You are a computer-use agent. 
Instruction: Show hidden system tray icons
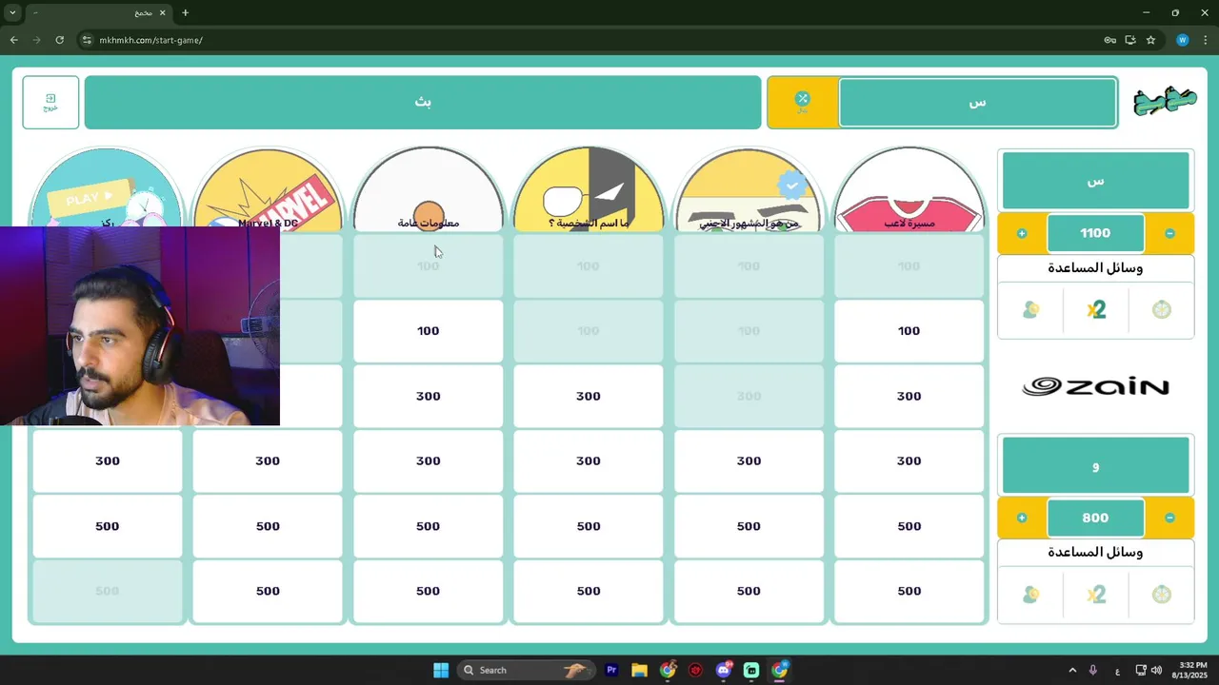[x=1072, y=670]
